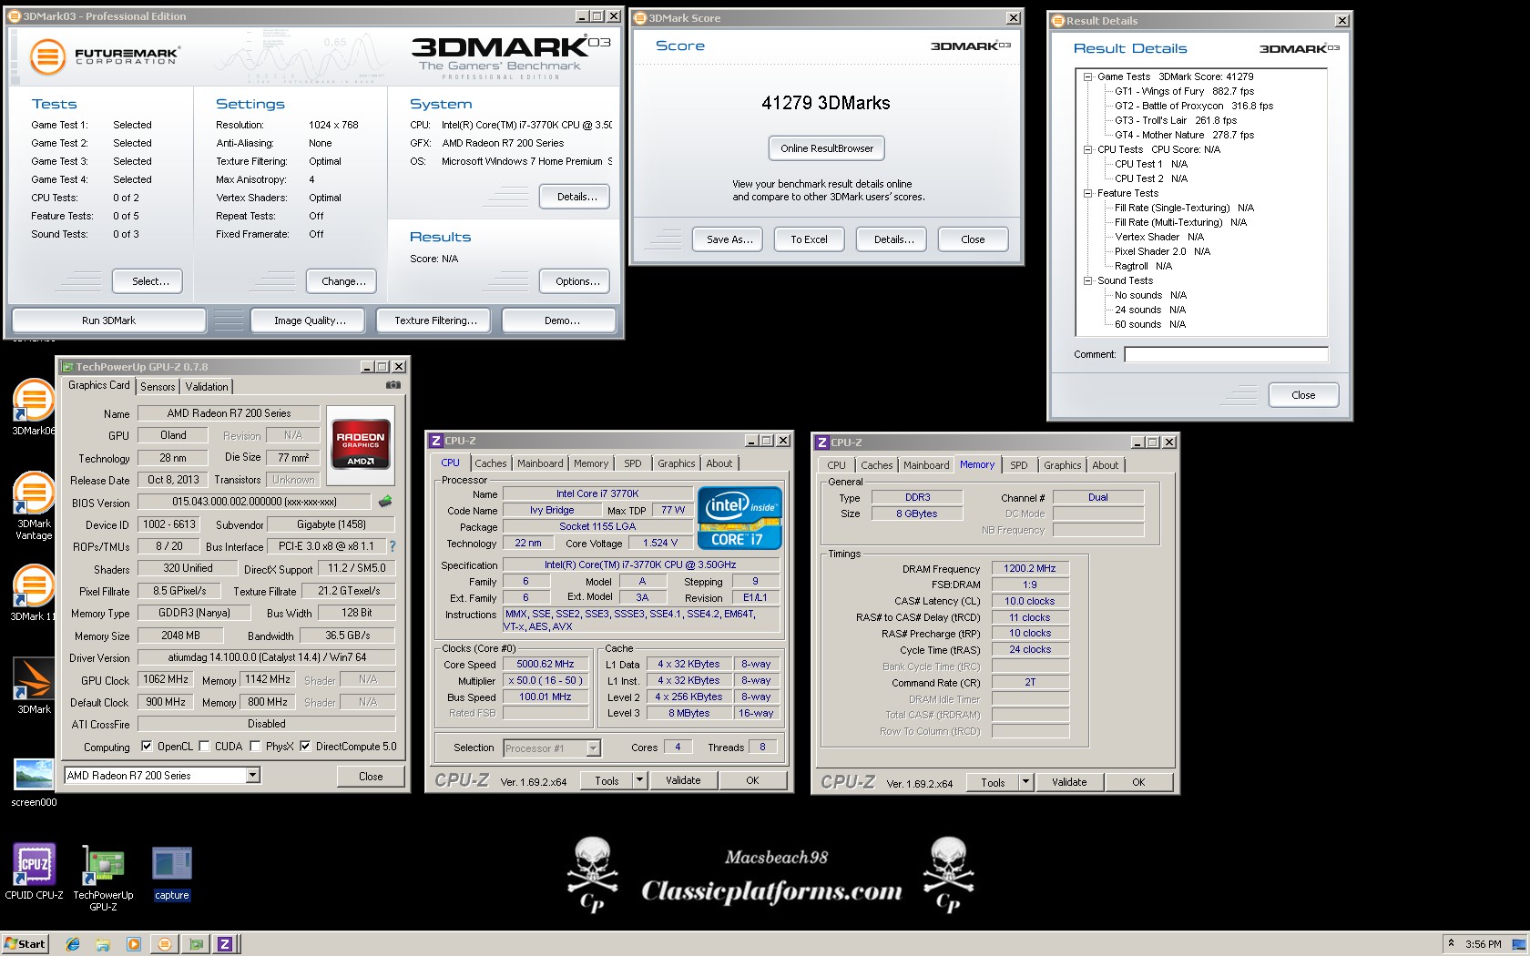Show hidden system tray icons
This screenshot has height=956, width=1530.
1452,943
